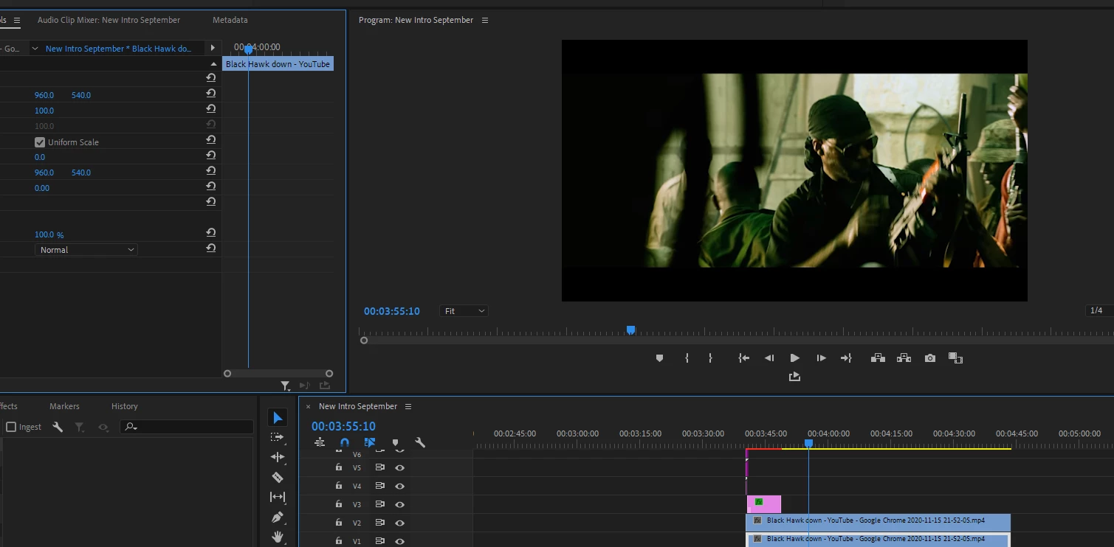Select the Pen tool

point(278,517)
